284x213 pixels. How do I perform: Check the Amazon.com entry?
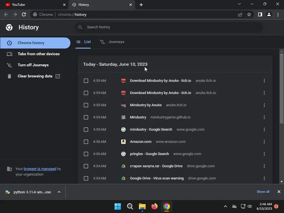point(86,142)
